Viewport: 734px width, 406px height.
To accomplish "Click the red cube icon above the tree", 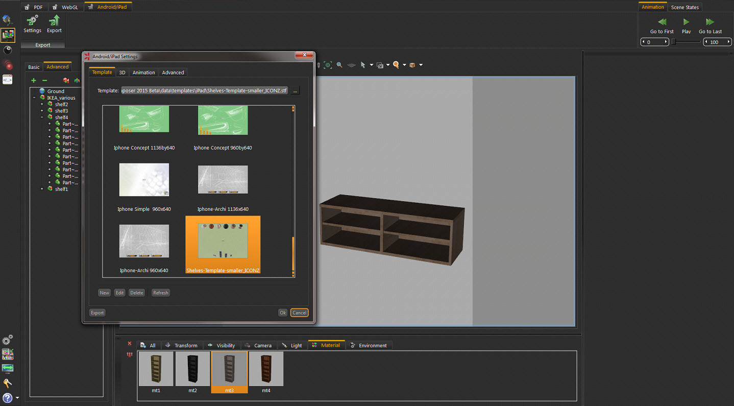I will click(66, 81).
